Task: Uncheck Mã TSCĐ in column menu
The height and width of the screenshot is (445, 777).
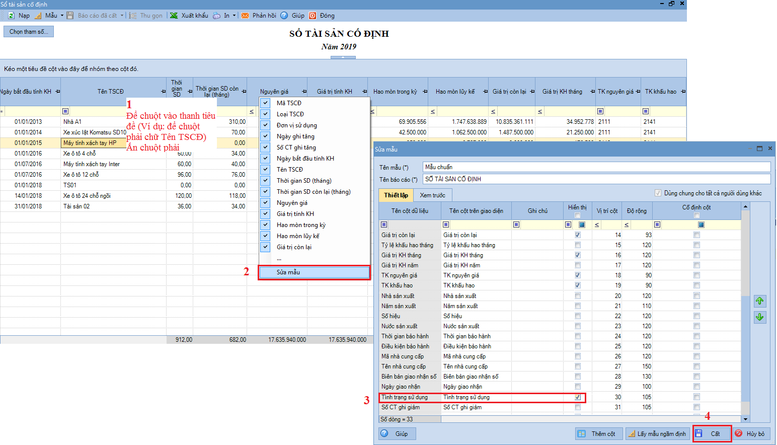Action: (x=265, y=103)
